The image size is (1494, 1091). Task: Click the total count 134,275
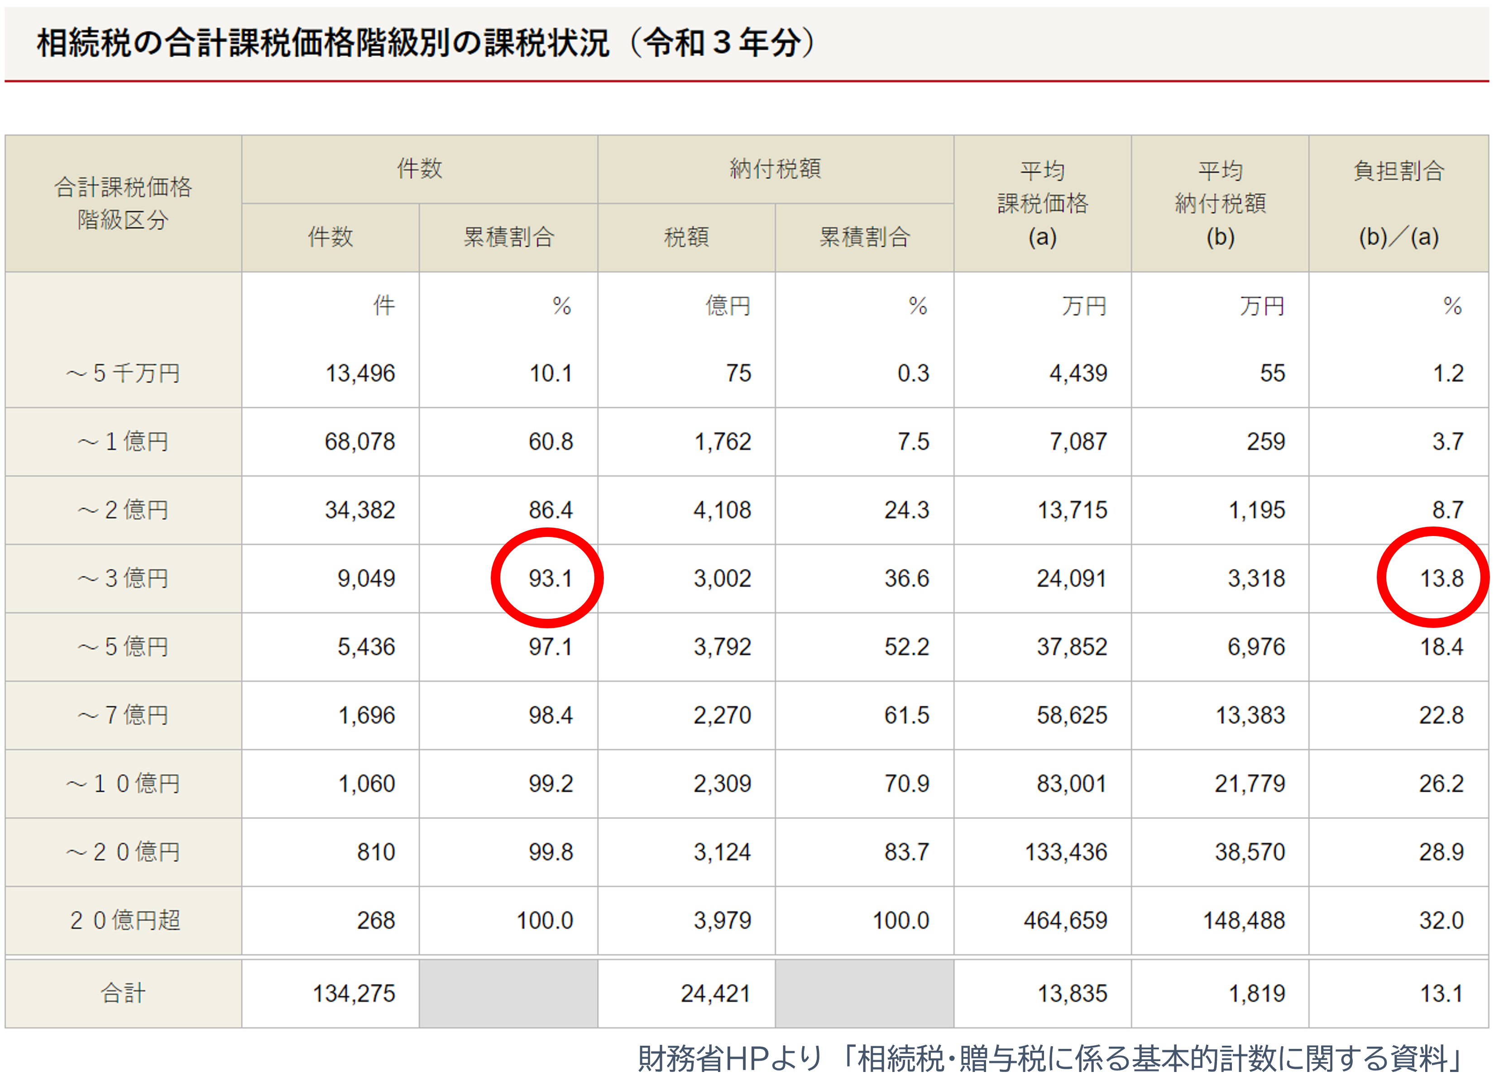pyautogui.click(x=354, y=994)
